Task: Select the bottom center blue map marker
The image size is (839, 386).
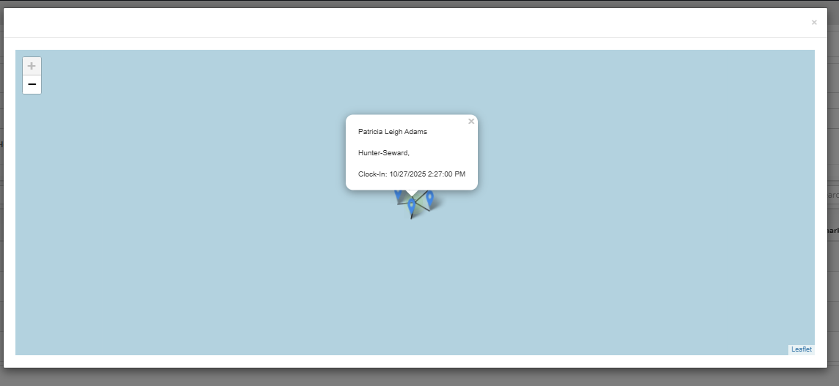Action: tap(412, 207)
